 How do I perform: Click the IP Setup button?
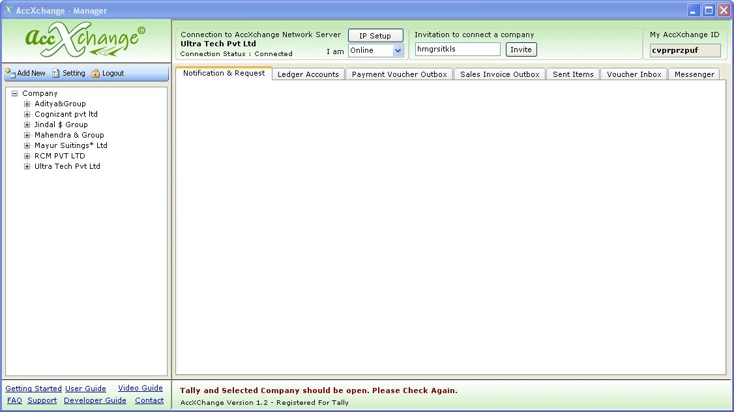[375, 36]
